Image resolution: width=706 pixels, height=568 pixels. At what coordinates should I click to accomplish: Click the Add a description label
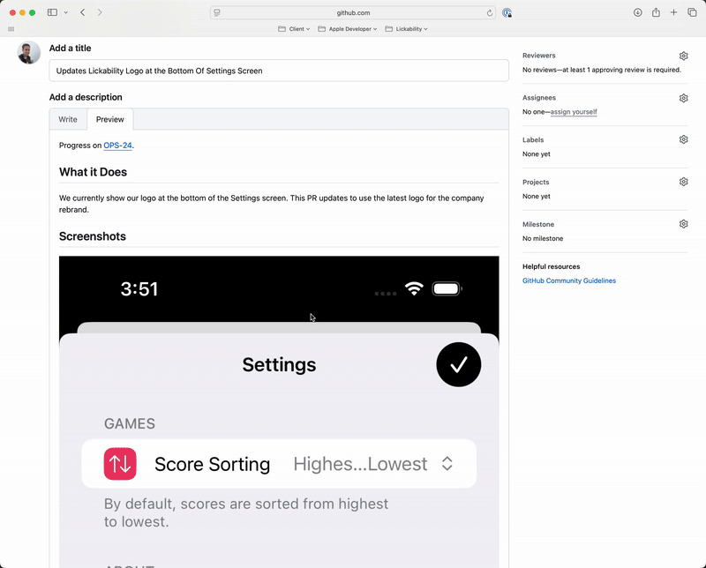pos(86,97)
